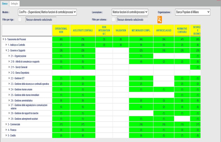Screen dimensions: 221x142
Task: Expand 2.8 - Gestione dei rapporti tra banche
Action: click(9, 113)
